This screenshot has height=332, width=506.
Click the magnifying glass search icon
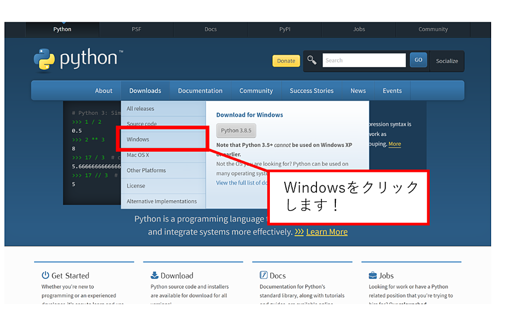click(312, 60)
